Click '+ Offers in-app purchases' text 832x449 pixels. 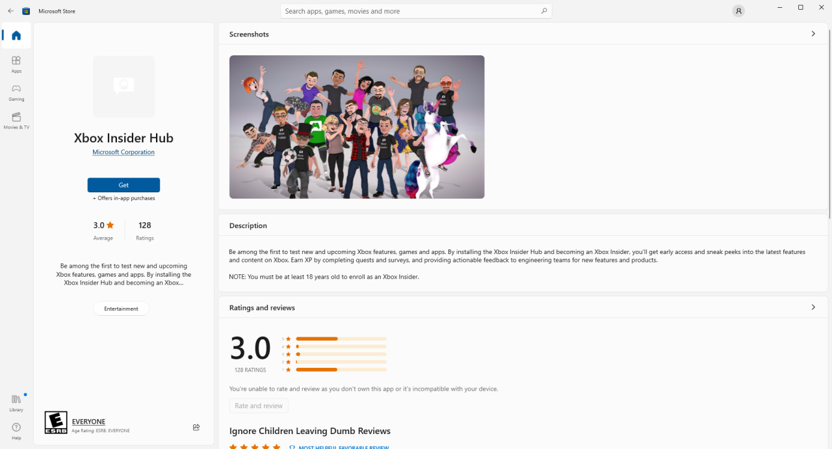[x=123, y=198]
